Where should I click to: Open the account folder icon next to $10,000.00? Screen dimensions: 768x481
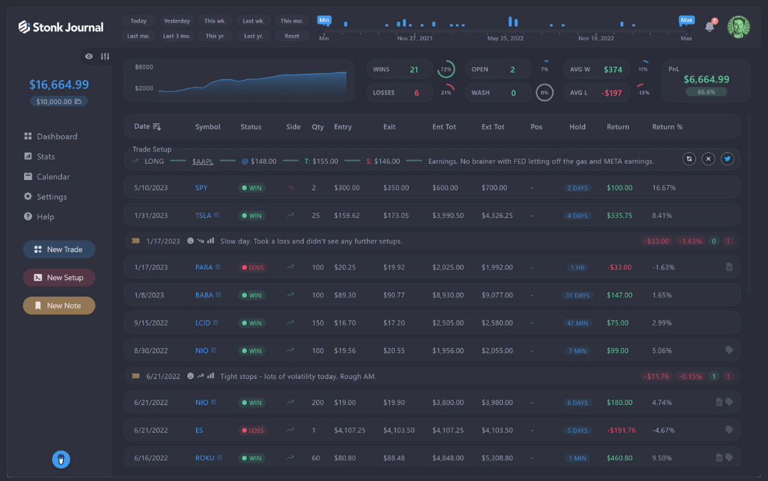(x=78, y=101)
